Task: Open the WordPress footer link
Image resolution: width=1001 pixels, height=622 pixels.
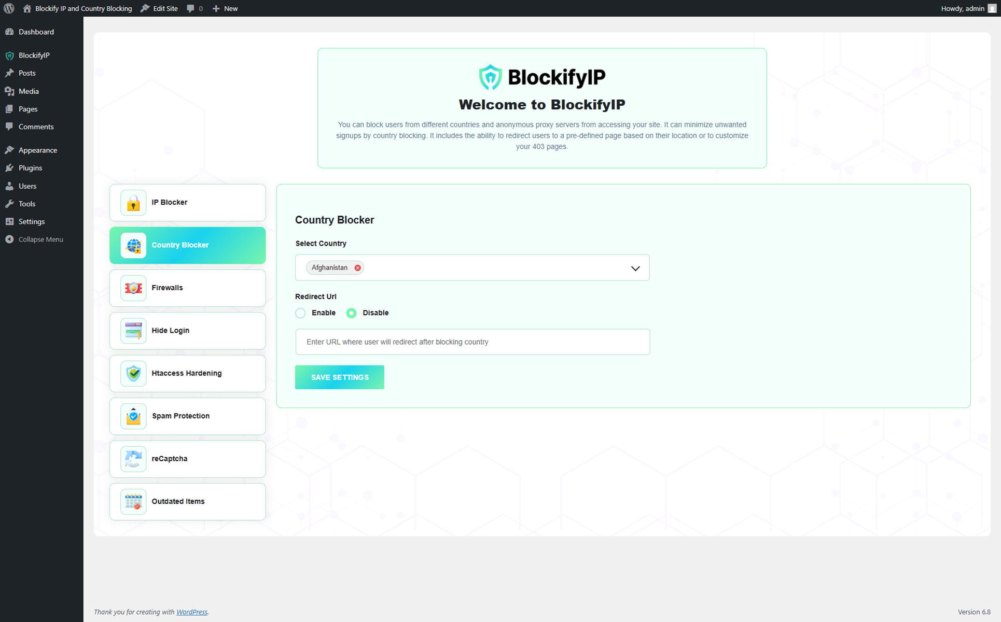Action: click(191, 612)
